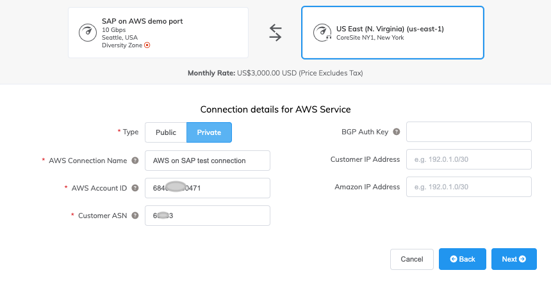The width and height of the screenshot is (551, 284).
Task: Click the Customer IP Address field
Action: click(x=469, y=159)
